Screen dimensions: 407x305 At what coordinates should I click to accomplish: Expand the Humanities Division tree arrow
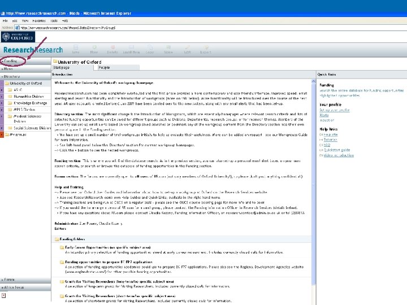2,96
